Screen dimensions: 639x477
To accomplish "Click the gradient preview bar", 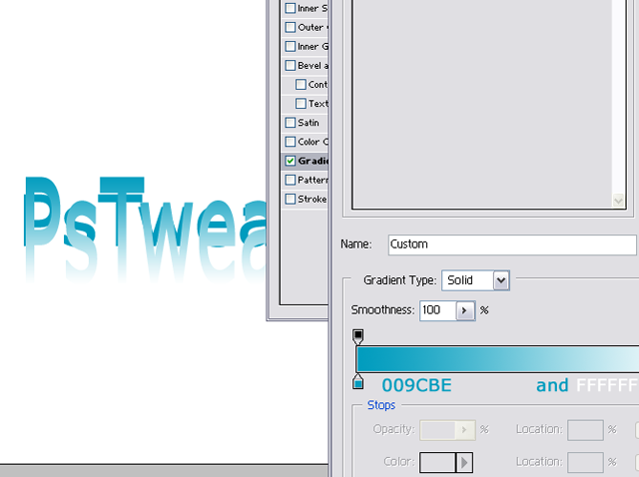I will coord(497,359).
